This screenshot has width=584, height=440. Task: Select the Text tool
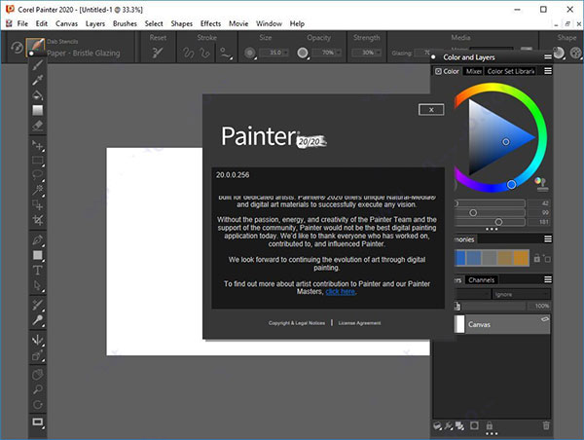[38, 270]
